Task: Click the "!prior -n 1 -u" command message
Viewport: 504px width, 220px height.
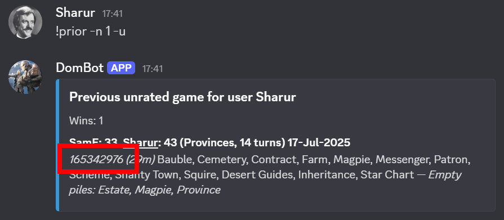Action: [91, 32]
